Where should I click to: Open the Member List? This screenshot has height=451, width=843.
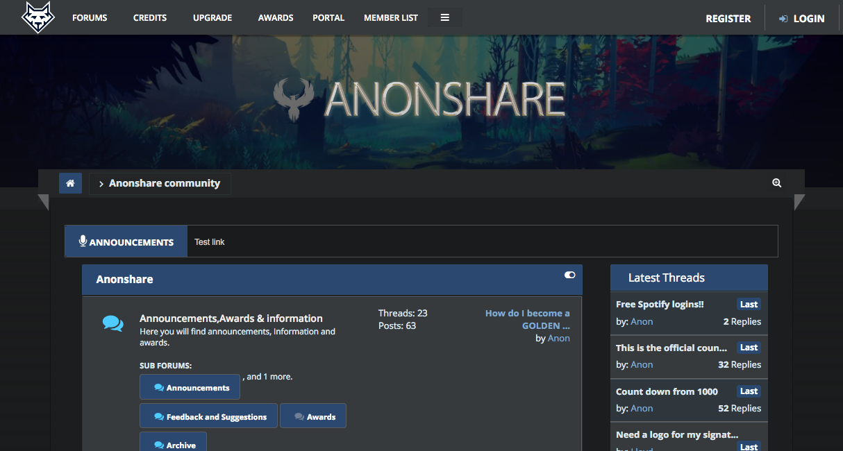[391, 17]
